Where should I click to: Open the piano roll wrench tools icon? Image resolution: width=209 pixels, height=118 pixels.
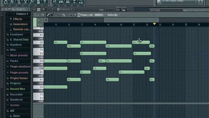[39, 15]
